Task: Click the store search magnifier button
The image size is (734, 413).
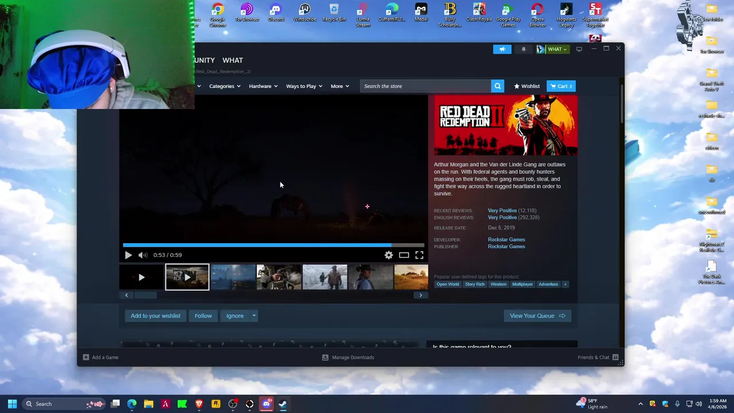Action: click(498, 86)
